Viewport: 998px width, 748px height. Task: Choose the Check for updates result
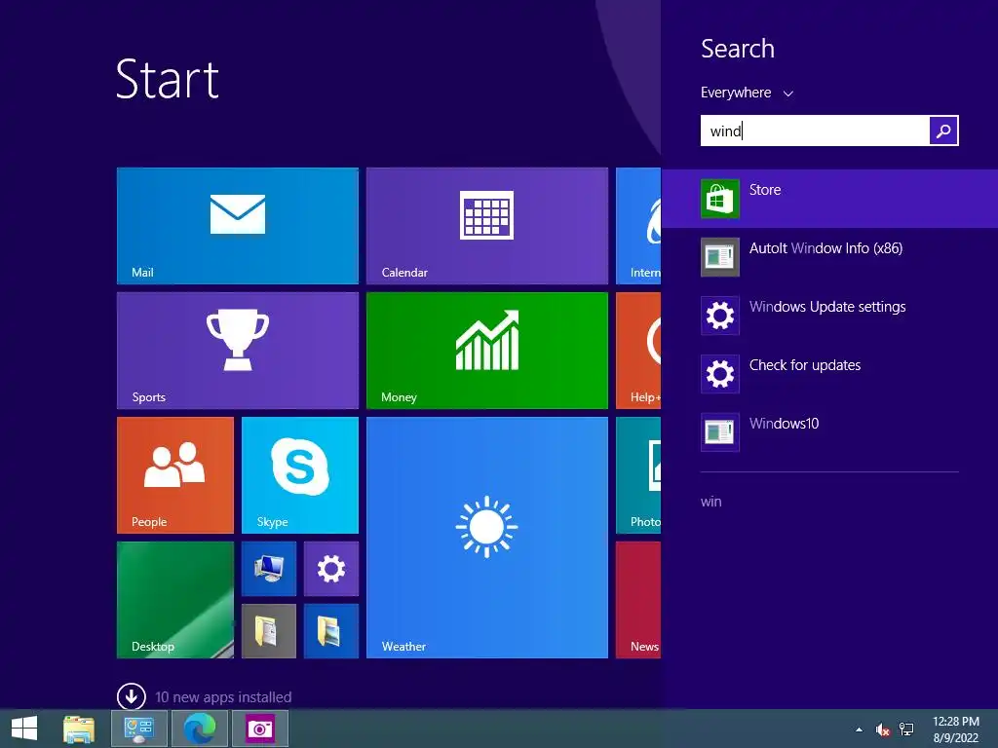(829, 374)
